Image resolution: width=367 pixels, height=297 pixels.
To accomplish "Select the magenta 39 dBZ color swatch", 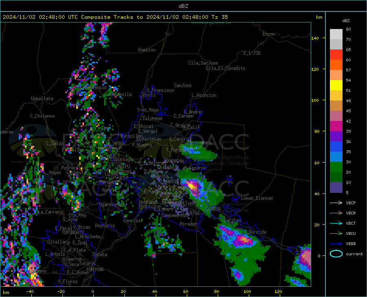I will click(336, 126).
